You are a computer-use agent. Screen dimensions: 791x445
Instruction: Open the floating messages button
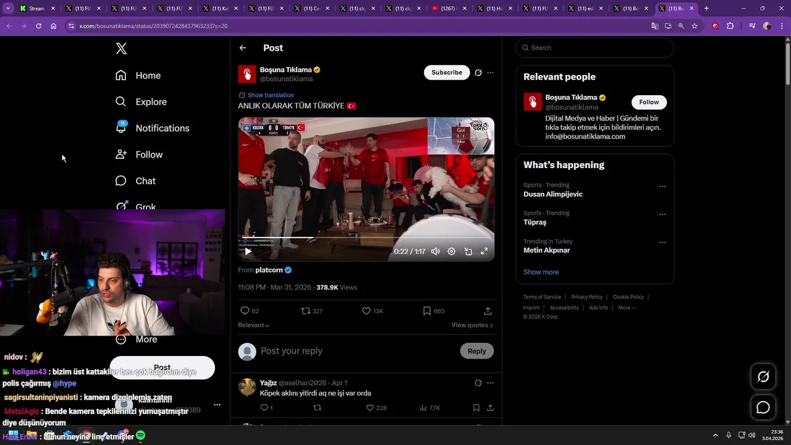[x=763, y=408]
